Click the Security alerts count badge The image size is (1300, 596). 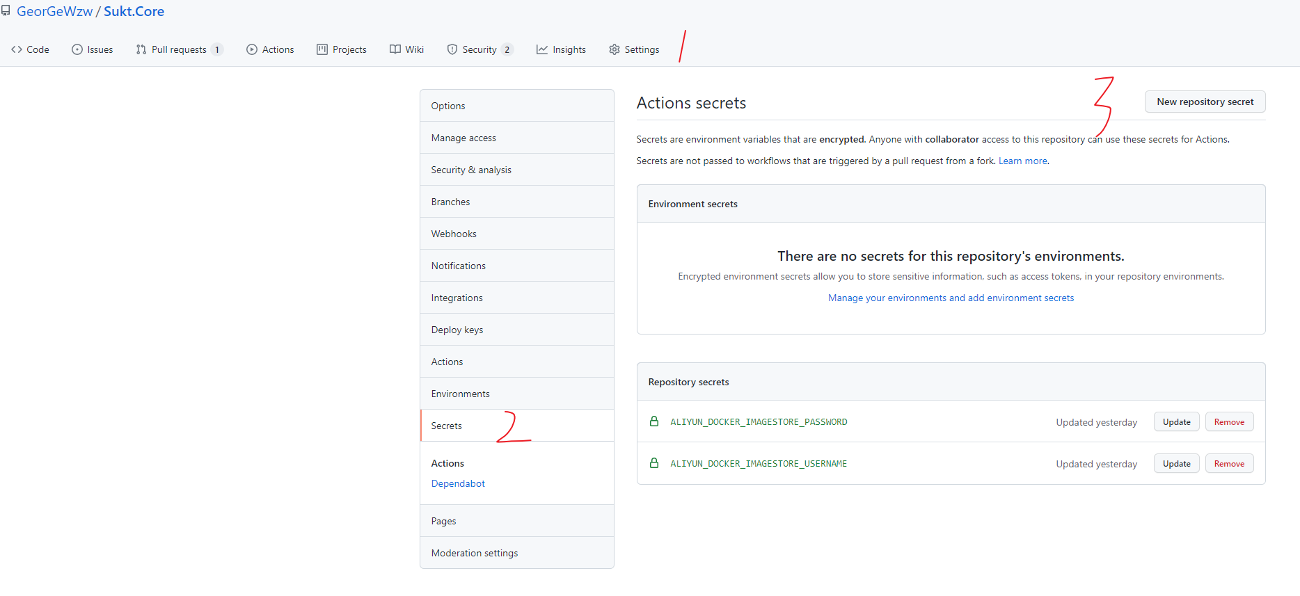click(x=507, y=49)
